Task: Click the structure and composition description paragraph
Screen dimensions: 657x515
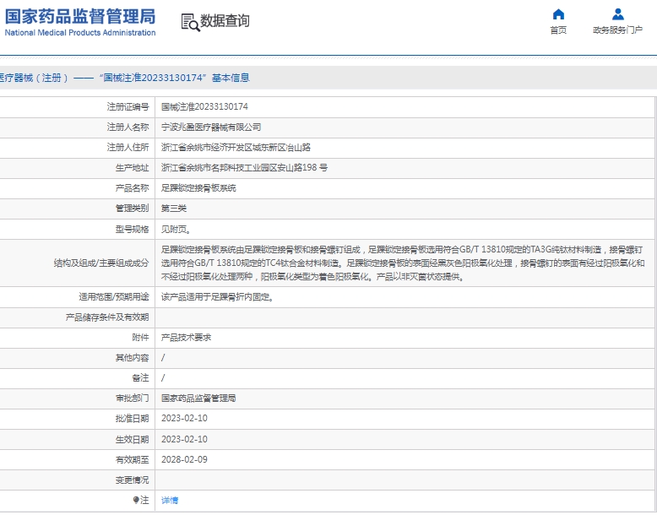Action: point(403,263)
